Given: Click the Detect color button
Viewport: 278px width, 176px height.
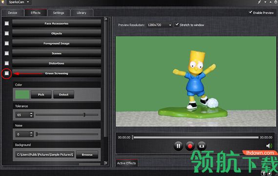Looking at the screenshot, I should 64,95.
